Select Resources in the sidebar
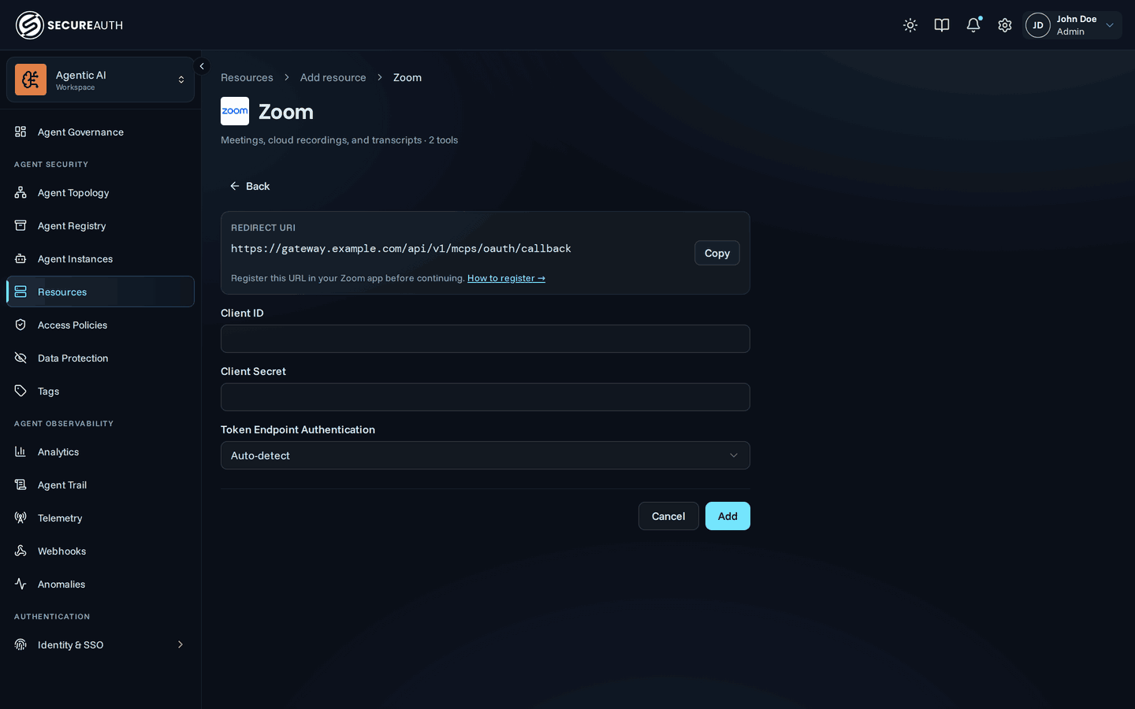This screenshot has height=709, width=1135. (x=100, y=291)
